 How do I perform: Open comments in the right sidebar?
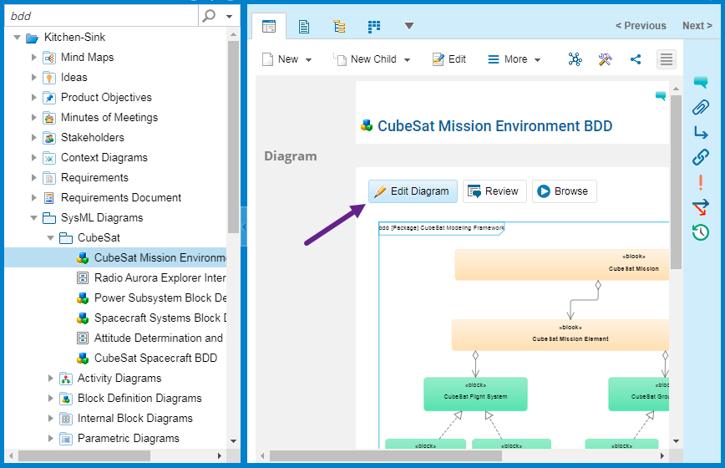click(701, 83)
